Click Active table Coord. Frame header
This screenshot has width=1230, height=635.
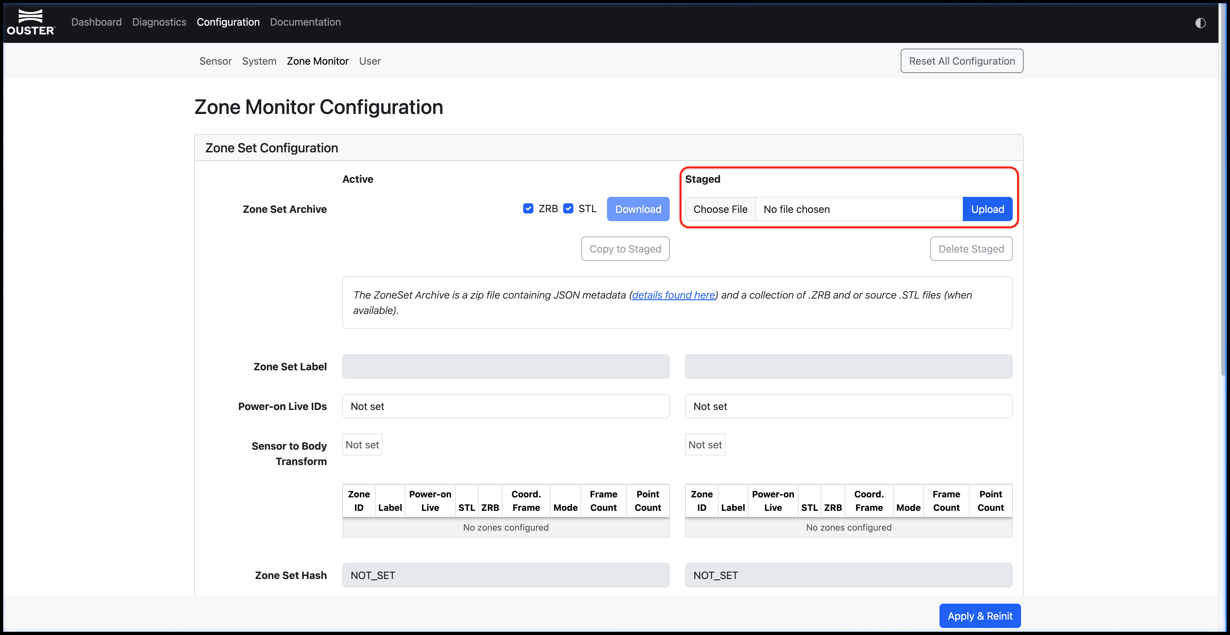[x=526, y=501]
